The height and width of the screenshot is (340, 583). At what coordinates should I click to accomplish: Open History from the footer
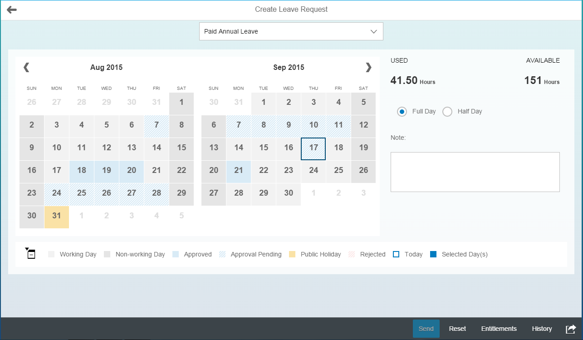click(542, 329)
